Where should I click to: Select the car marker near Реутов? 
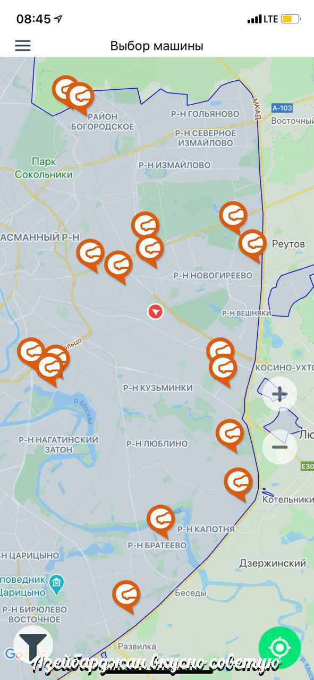tap(252, 245)
